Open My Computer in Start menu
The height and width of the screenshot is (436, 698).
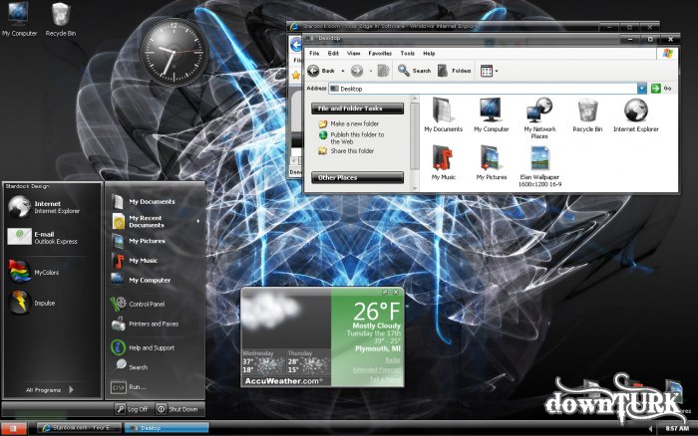point(142,280)
